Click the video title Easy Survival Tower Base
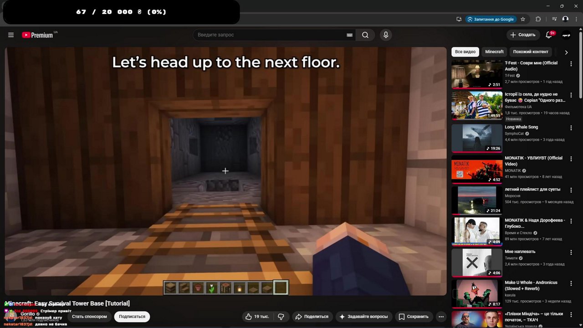The image size is (583, 328). coord(67,303)
